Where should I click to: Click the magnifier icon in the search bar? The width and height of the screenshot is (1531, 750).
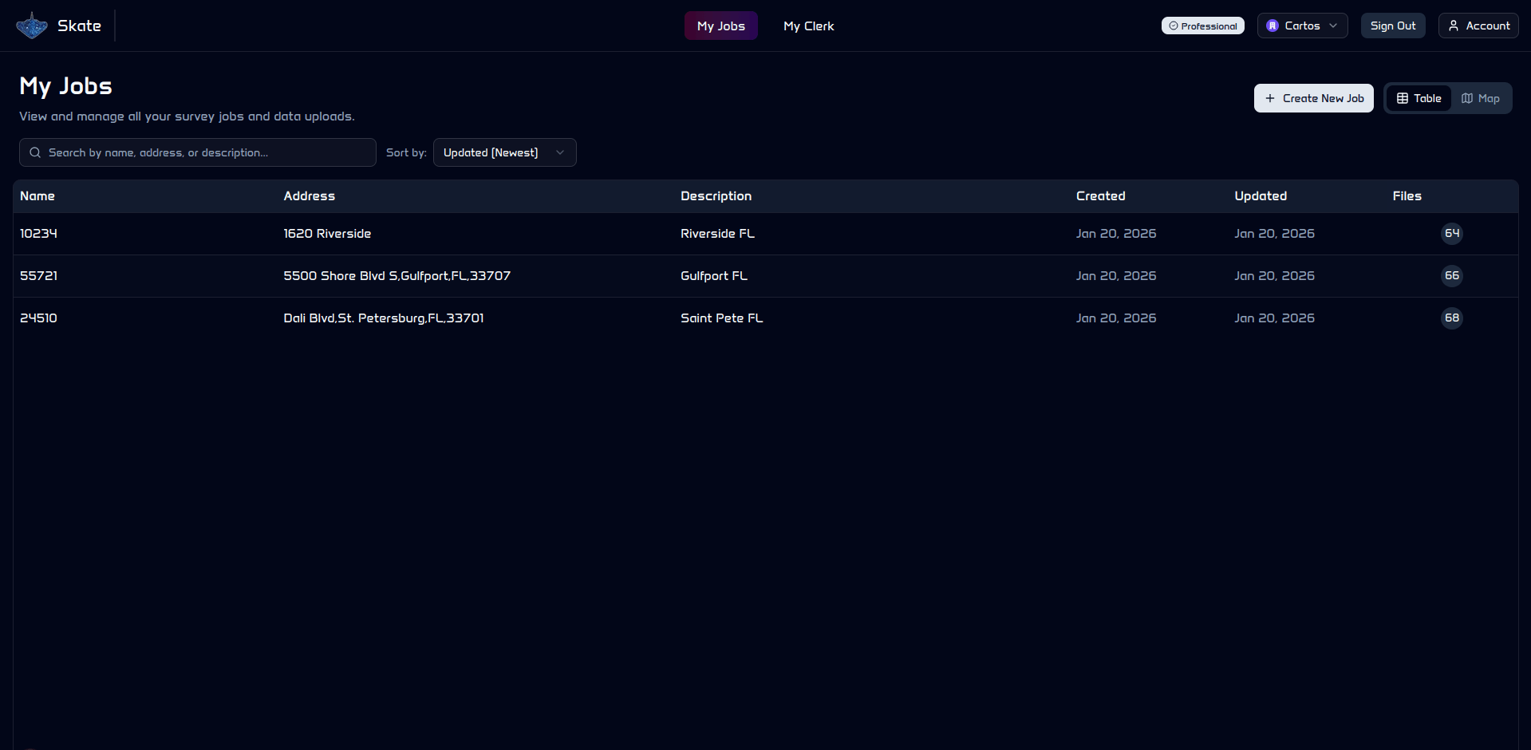[x=35, y=152]
